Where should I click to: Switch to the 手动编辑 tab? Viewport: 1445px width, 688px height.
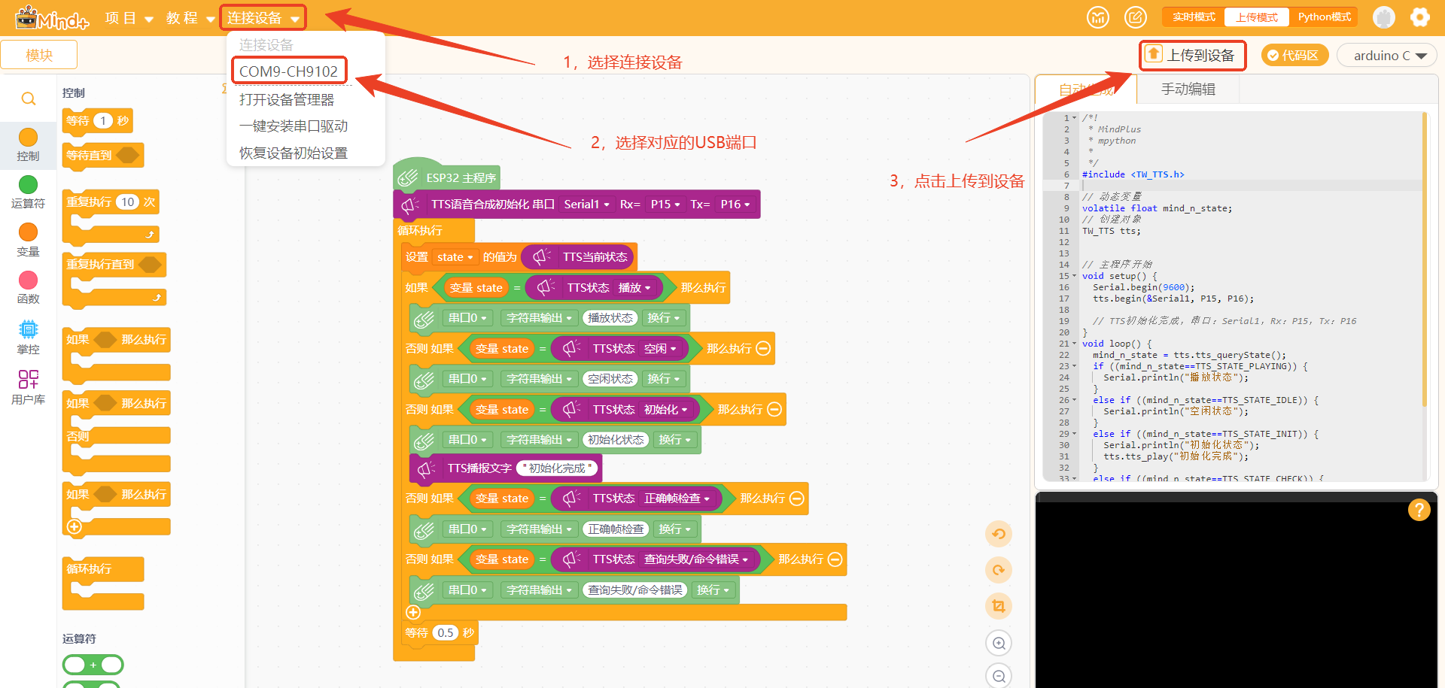coord(1188,89)
